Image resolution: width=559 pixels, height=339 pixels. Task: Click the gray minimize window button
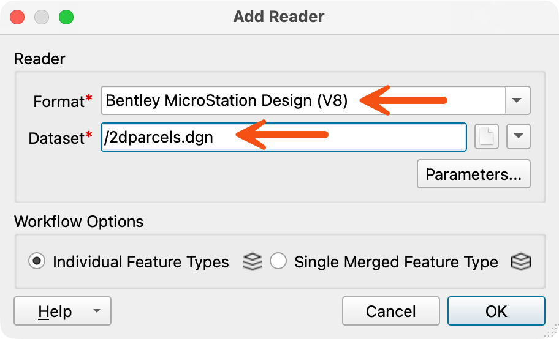(x=42, y=17)
